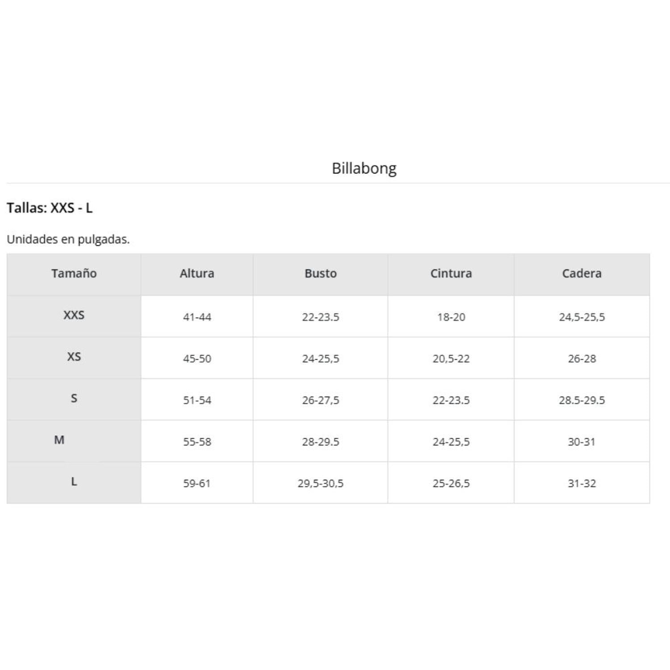Click the 24-25,5 bust cell
The width and height of the screenshot is (670, 670).
[321, 359]
